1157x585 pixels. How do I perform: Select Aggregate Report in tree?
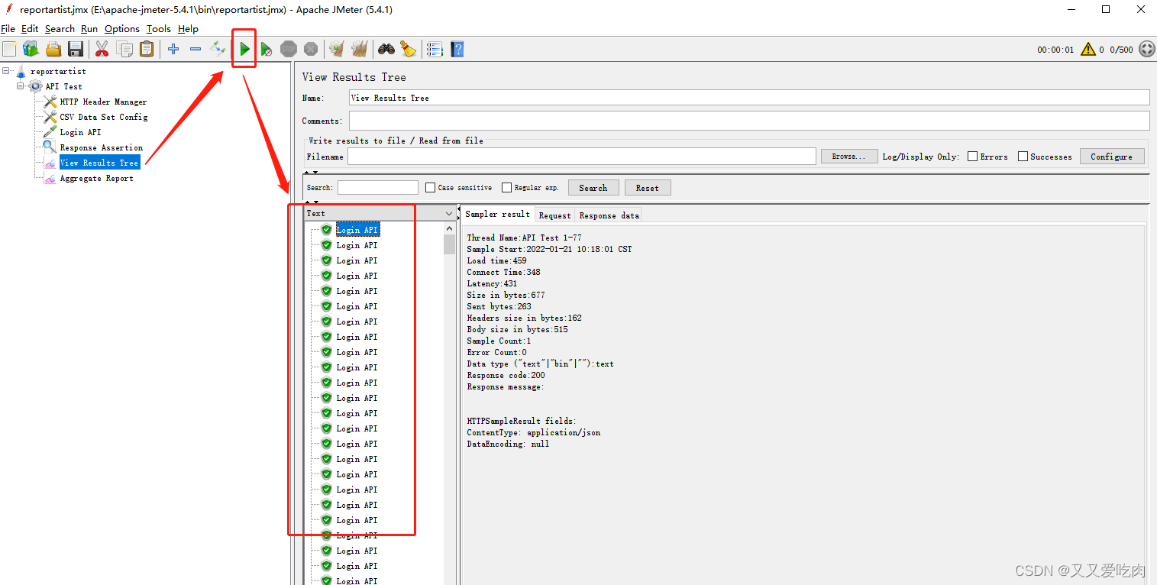click(96, 178)
